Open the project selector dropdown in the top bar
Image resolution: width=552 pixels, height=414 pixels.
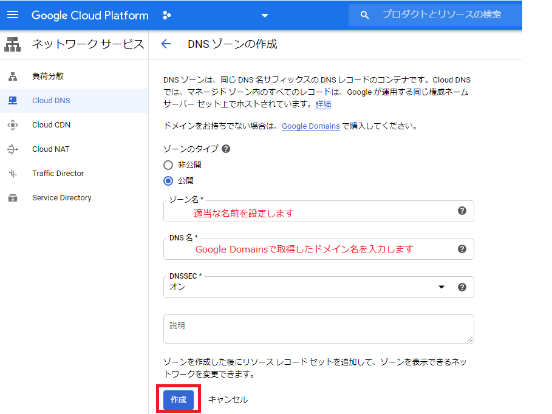tap(264, 15)
